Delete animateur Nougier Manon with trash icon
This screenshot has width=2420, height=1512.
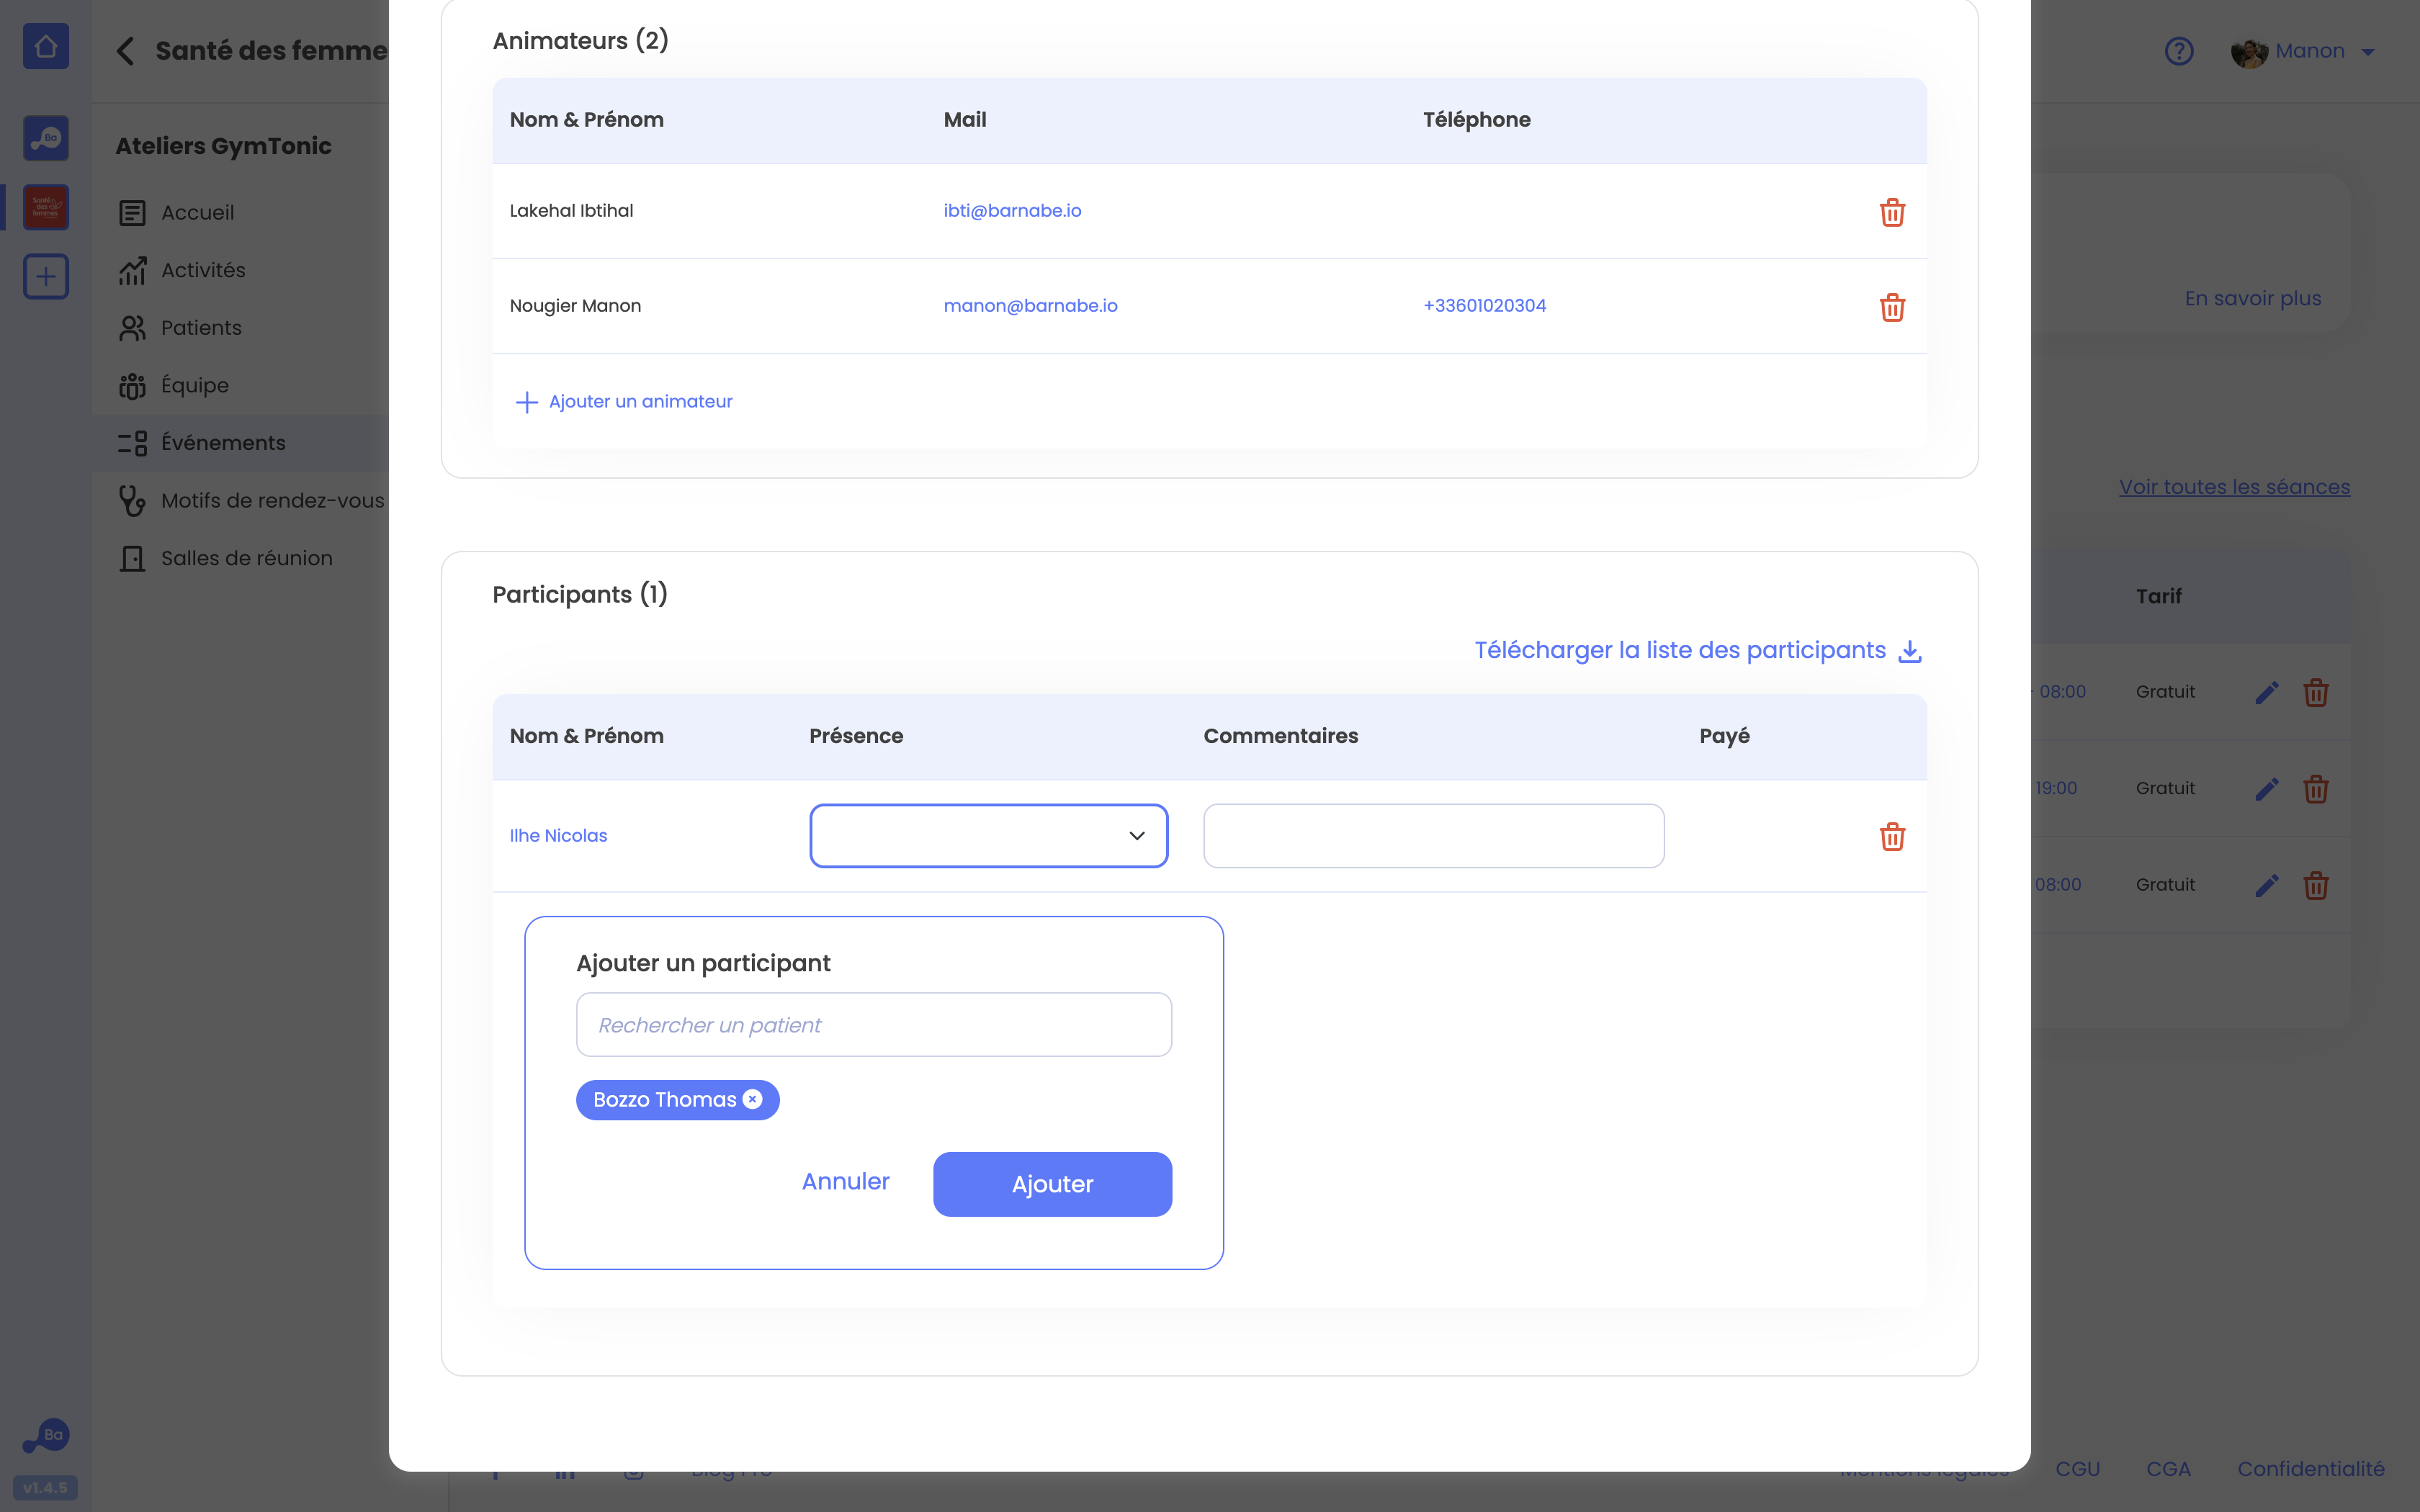click(1892, 307)
